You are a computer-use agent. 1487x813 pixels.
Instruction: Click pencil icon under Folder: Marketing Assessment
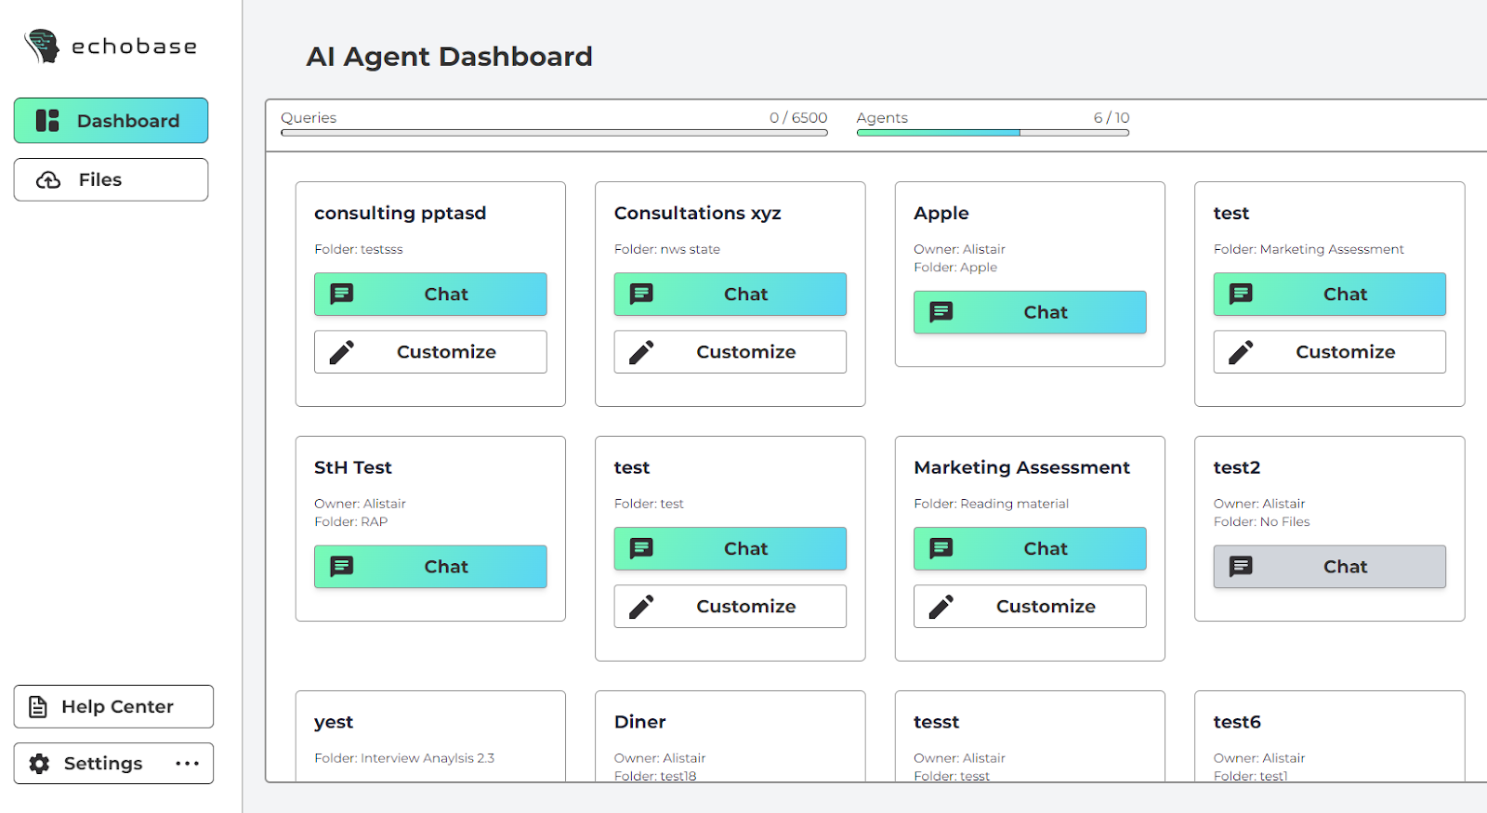(x=1241, y=352)
